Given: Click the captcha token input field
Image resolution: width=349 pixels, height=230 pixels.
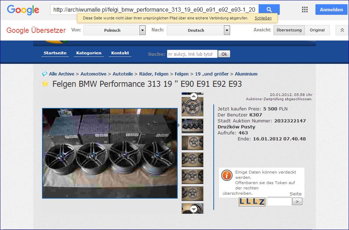Looking at the screenshot, I should pyautogui.click(x=279, y=201).
